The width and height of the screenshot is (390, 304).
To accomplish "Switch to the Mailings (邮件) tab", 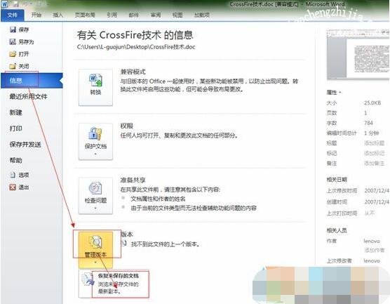I will coord(133,15).
